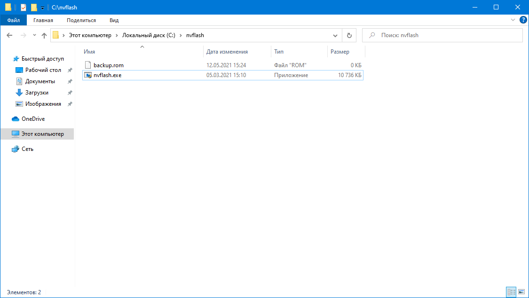Sort files by Имя column
The height and width of the screenshot is (298, 529).
[x=142, y=52]
